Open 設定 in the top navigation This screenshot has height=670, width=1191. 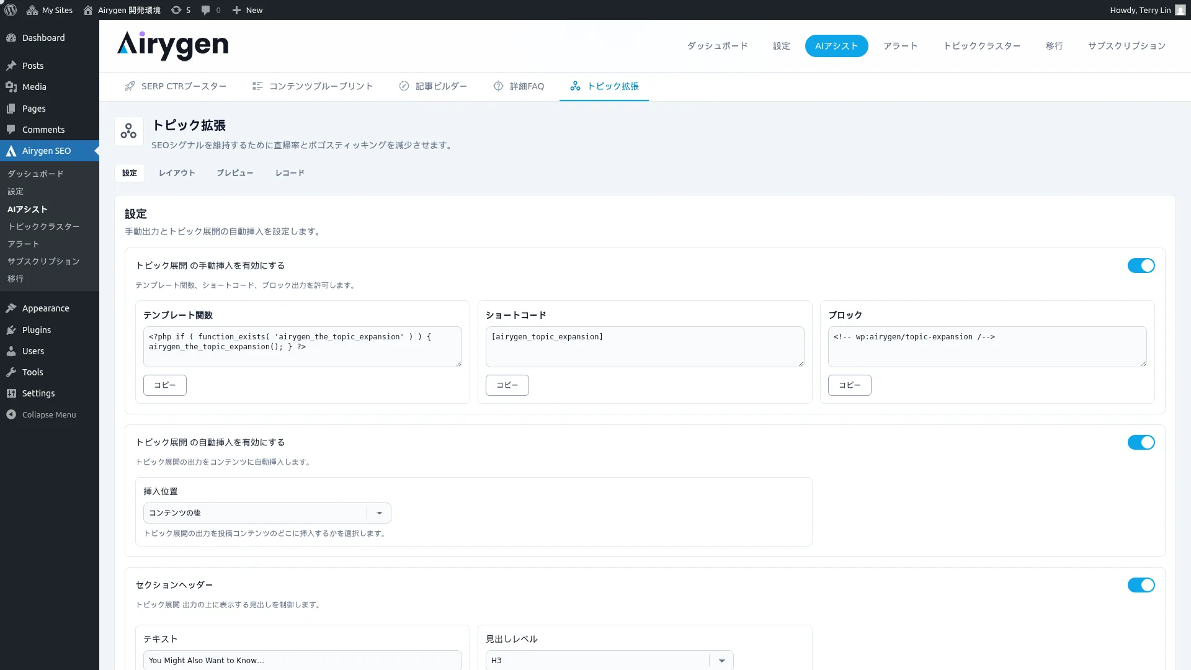[782, 46]
